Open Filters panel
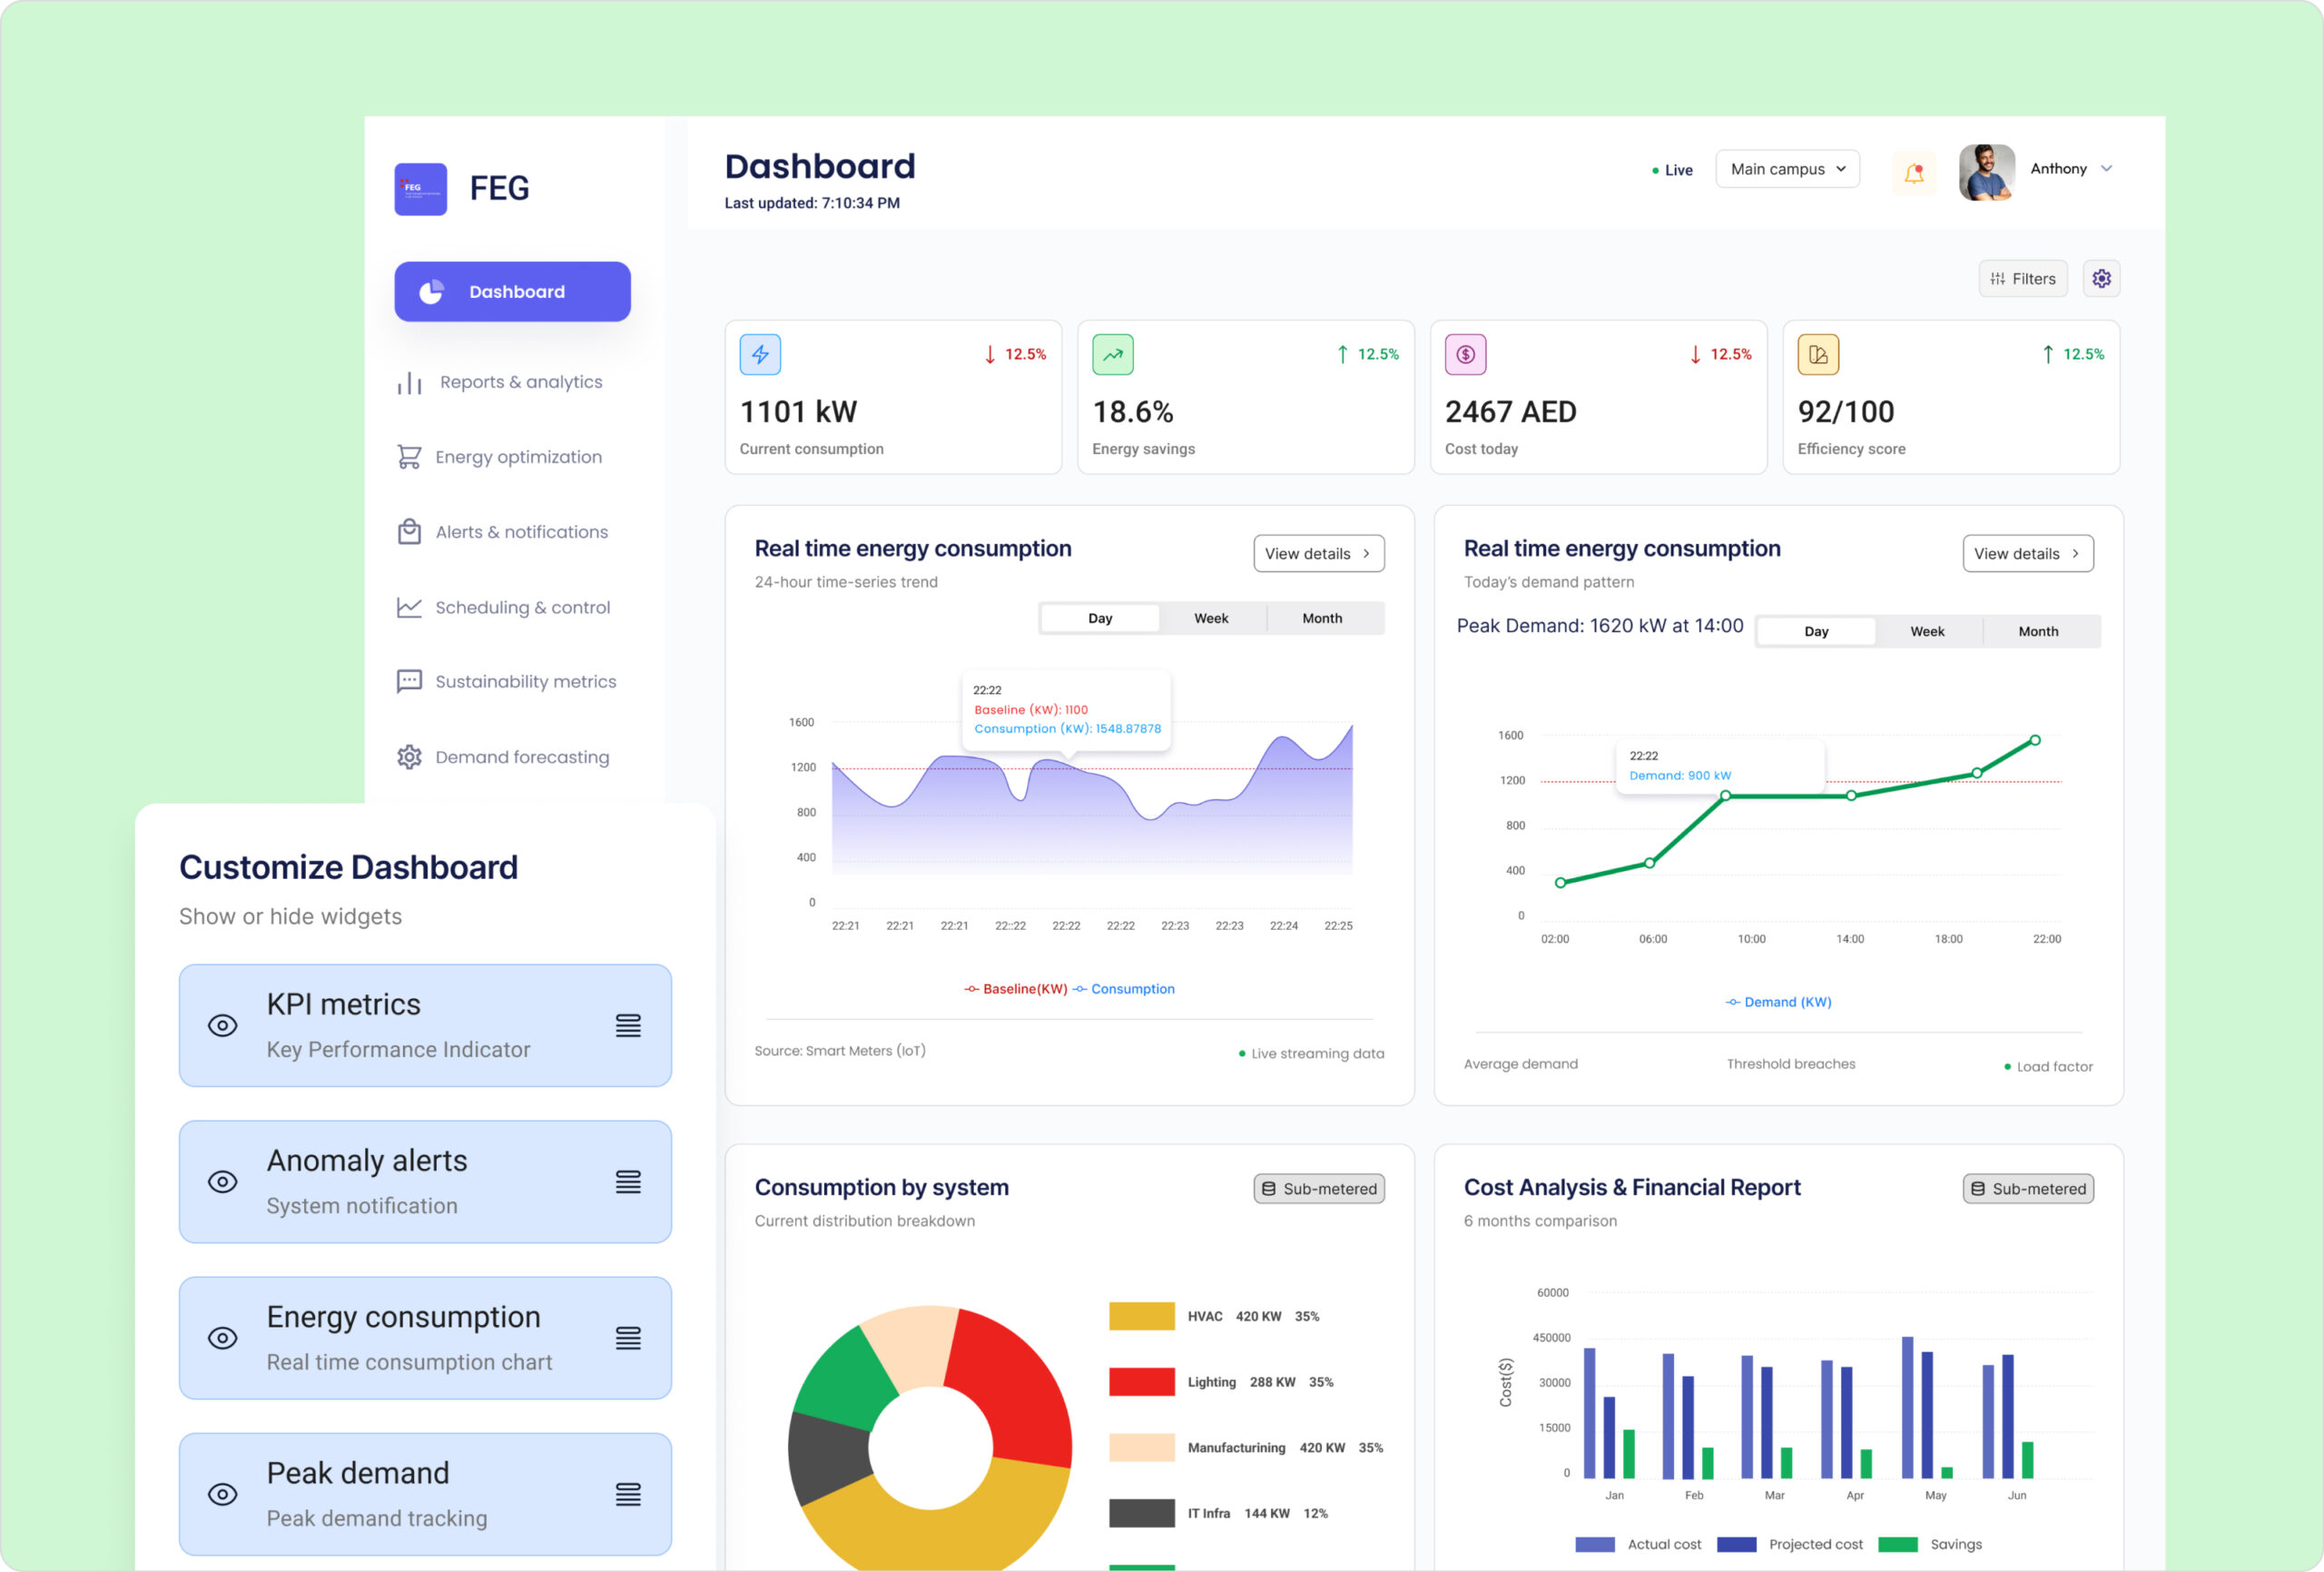2324x1572 pixels. pos(2023,278)
